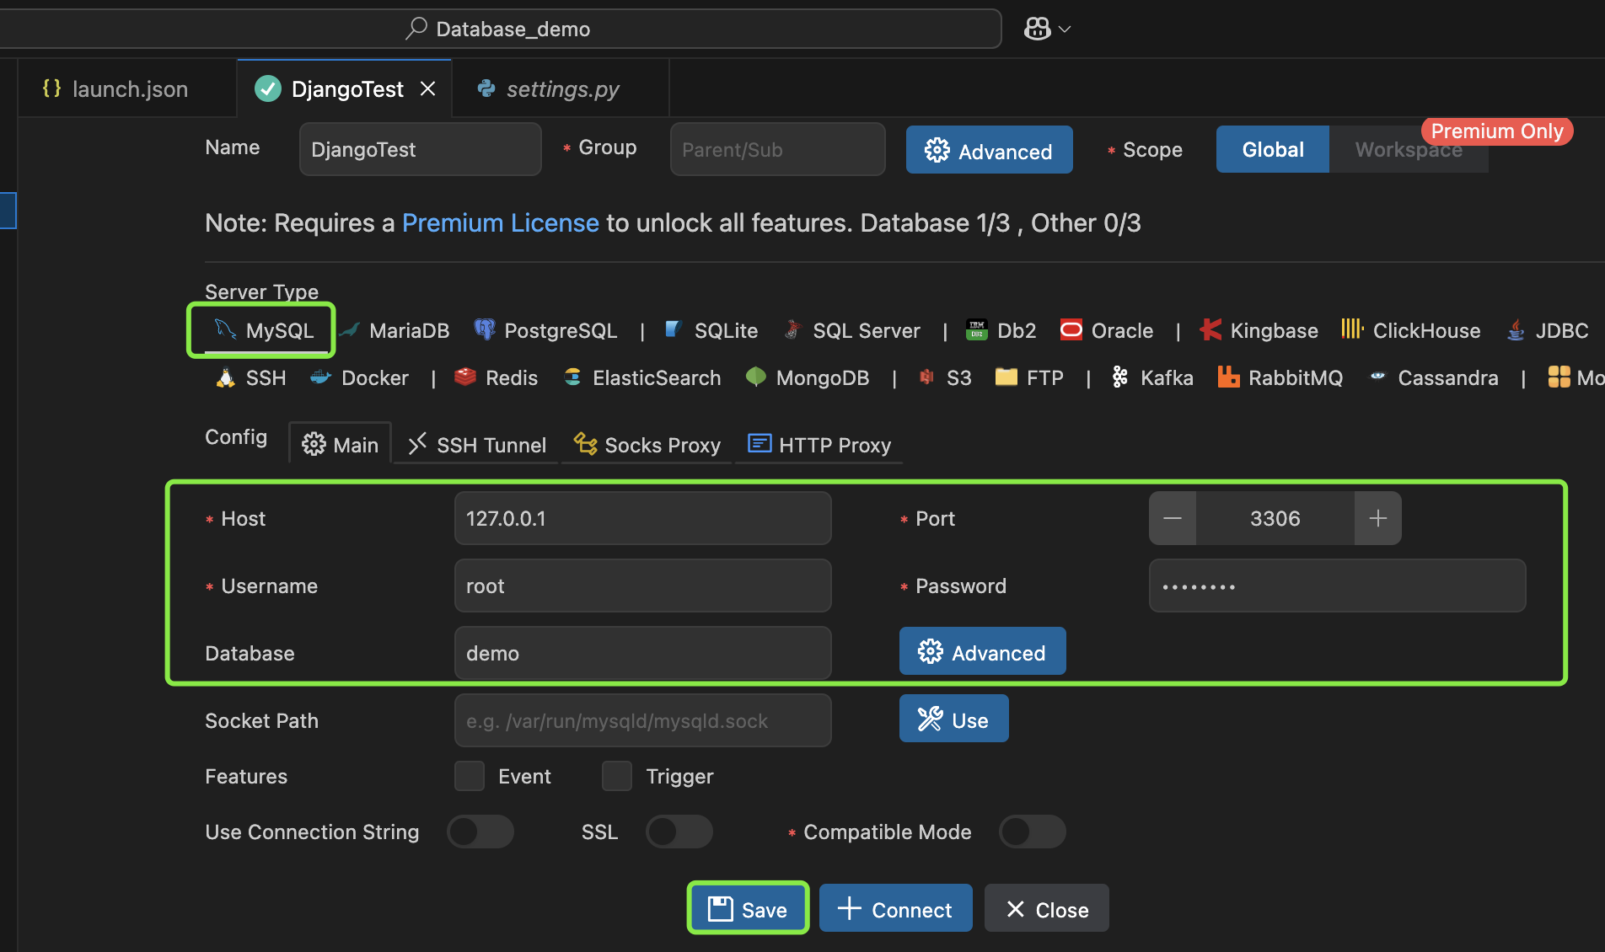Click the Name input field

click(x=421, y=149)
